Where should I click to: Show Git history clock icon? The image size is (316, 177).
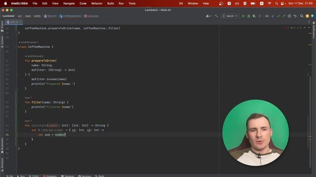pos(289,16)
